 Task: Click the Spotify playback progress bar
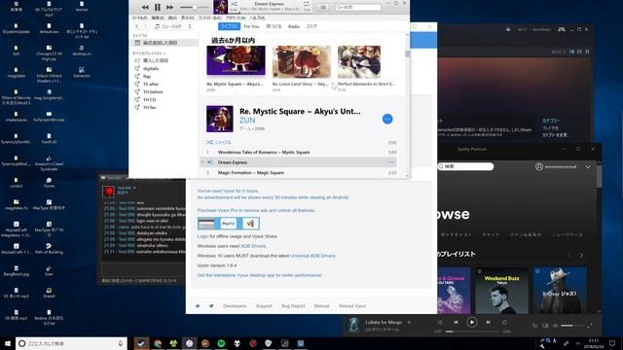(x=471, y=332)
